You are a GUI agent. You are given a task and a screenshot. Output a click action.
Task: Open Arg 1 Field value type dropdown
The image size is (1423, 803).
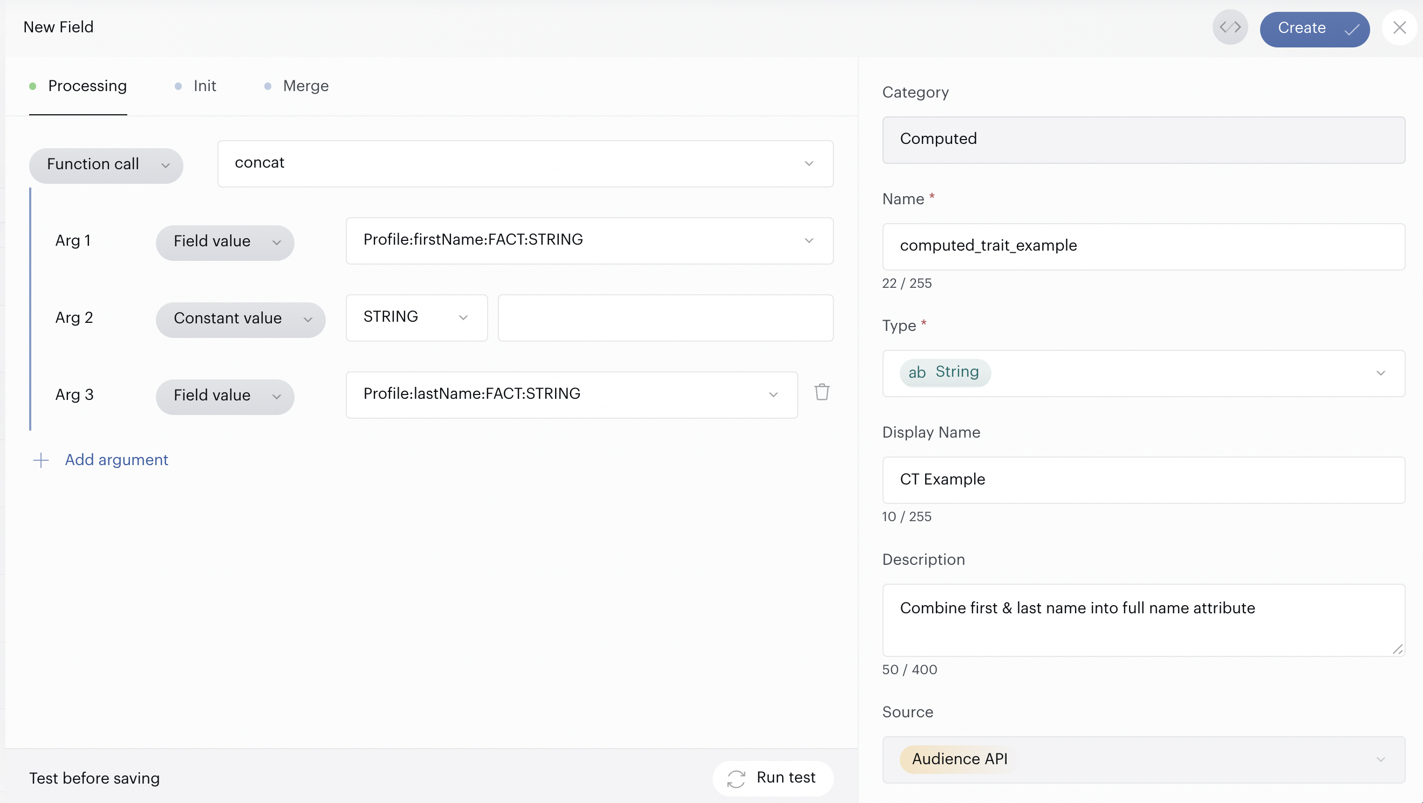tap(225, 242)
